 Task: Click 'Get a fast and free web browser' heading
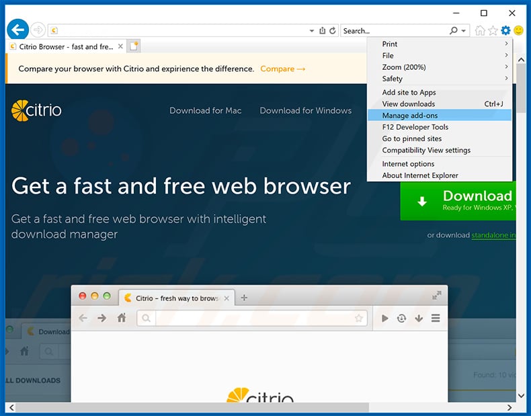coord(181,187)
